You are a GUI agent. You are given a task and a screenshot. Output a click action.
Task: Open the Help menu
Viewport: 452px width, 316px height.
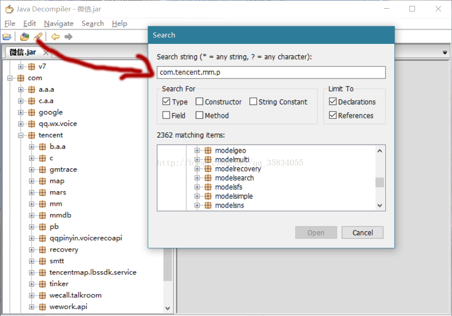(119, 23)
